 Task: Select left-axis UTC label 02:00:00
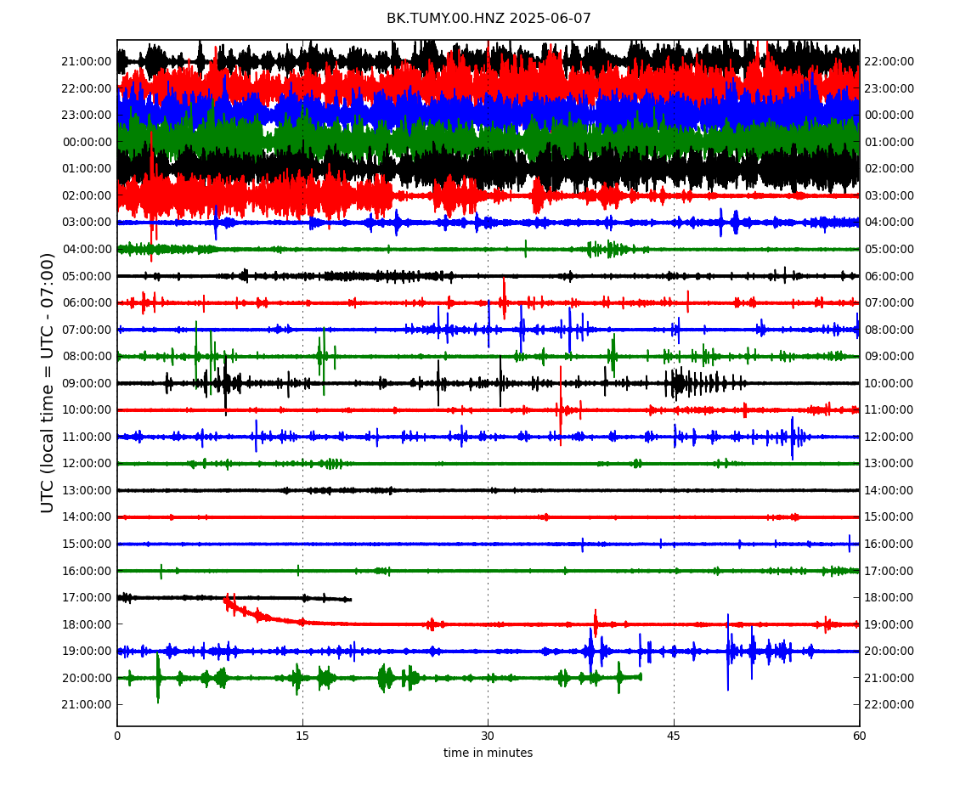click(x=87, y=195)
